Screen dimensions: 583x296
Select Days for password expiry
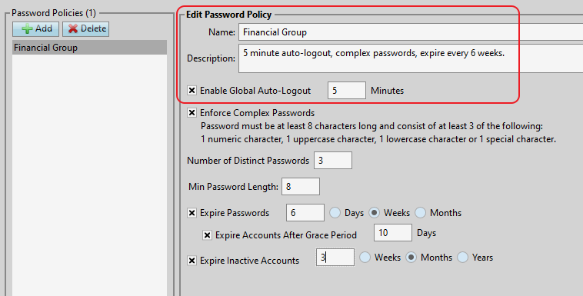(335, 213)
